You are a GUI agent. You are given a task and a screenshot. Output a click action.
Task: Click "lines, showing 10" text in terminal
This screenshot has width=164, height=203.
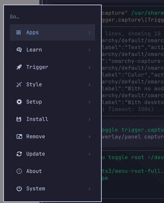coord(133,33)
